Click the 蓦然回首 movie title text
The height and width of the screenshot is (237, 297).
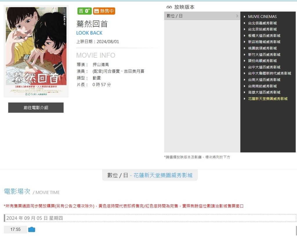[x=92, y=24]
